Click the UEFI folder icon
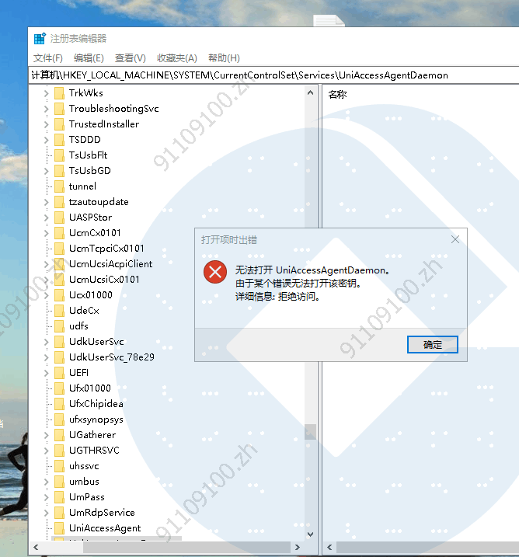The height and width of the screenshot is (557, 519). tap(59, 373)
